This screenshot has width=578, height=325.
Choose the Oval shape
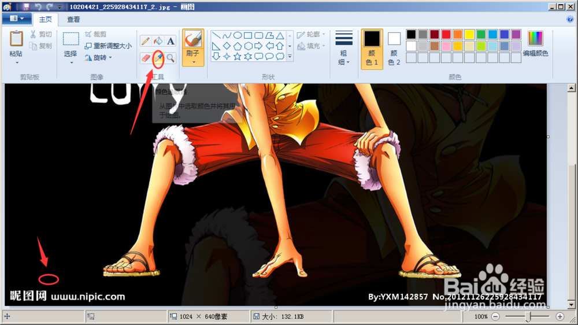238,35
